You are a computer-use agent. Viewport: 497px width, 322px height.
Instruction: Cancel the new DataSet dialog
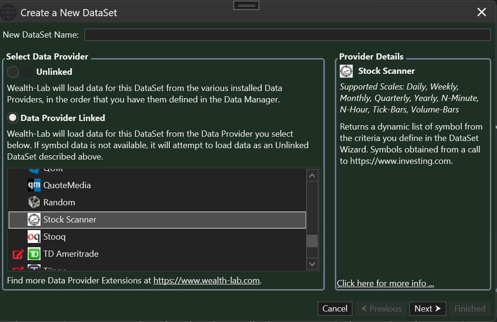(335, 309)
